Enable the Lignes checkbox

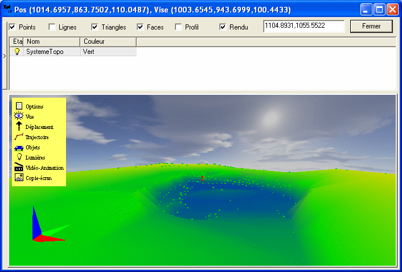[52, 27]
